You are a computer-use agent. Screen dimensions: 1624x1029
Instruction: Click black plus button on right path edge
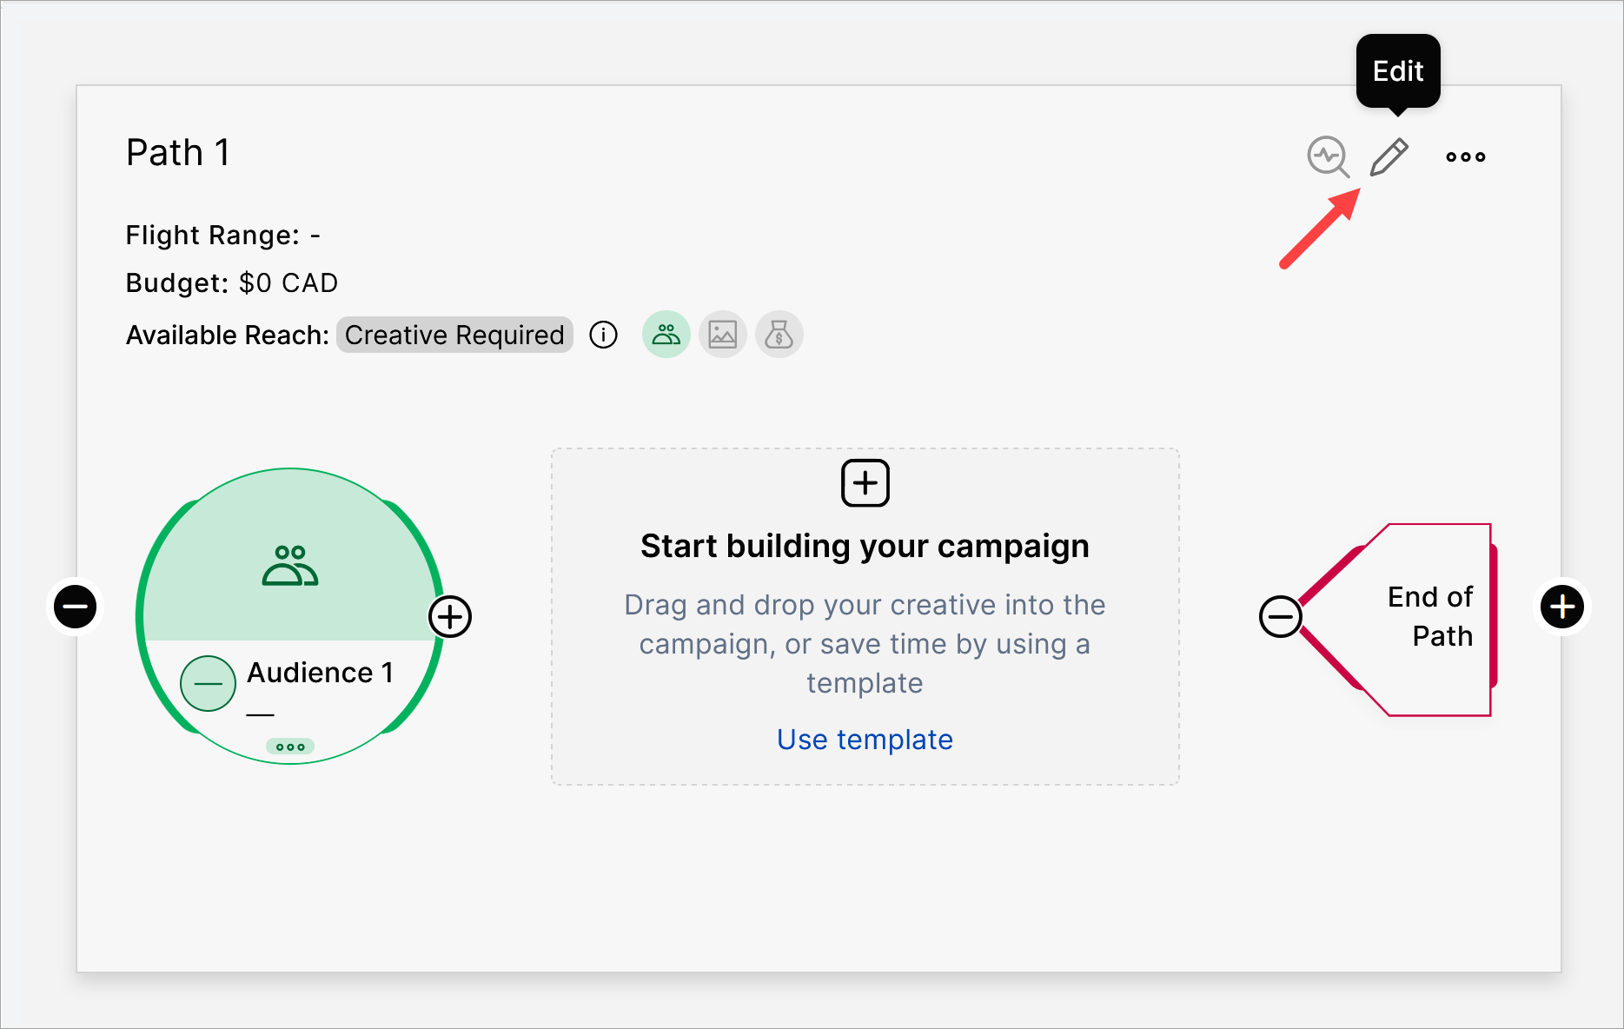tap(1562, 607)
